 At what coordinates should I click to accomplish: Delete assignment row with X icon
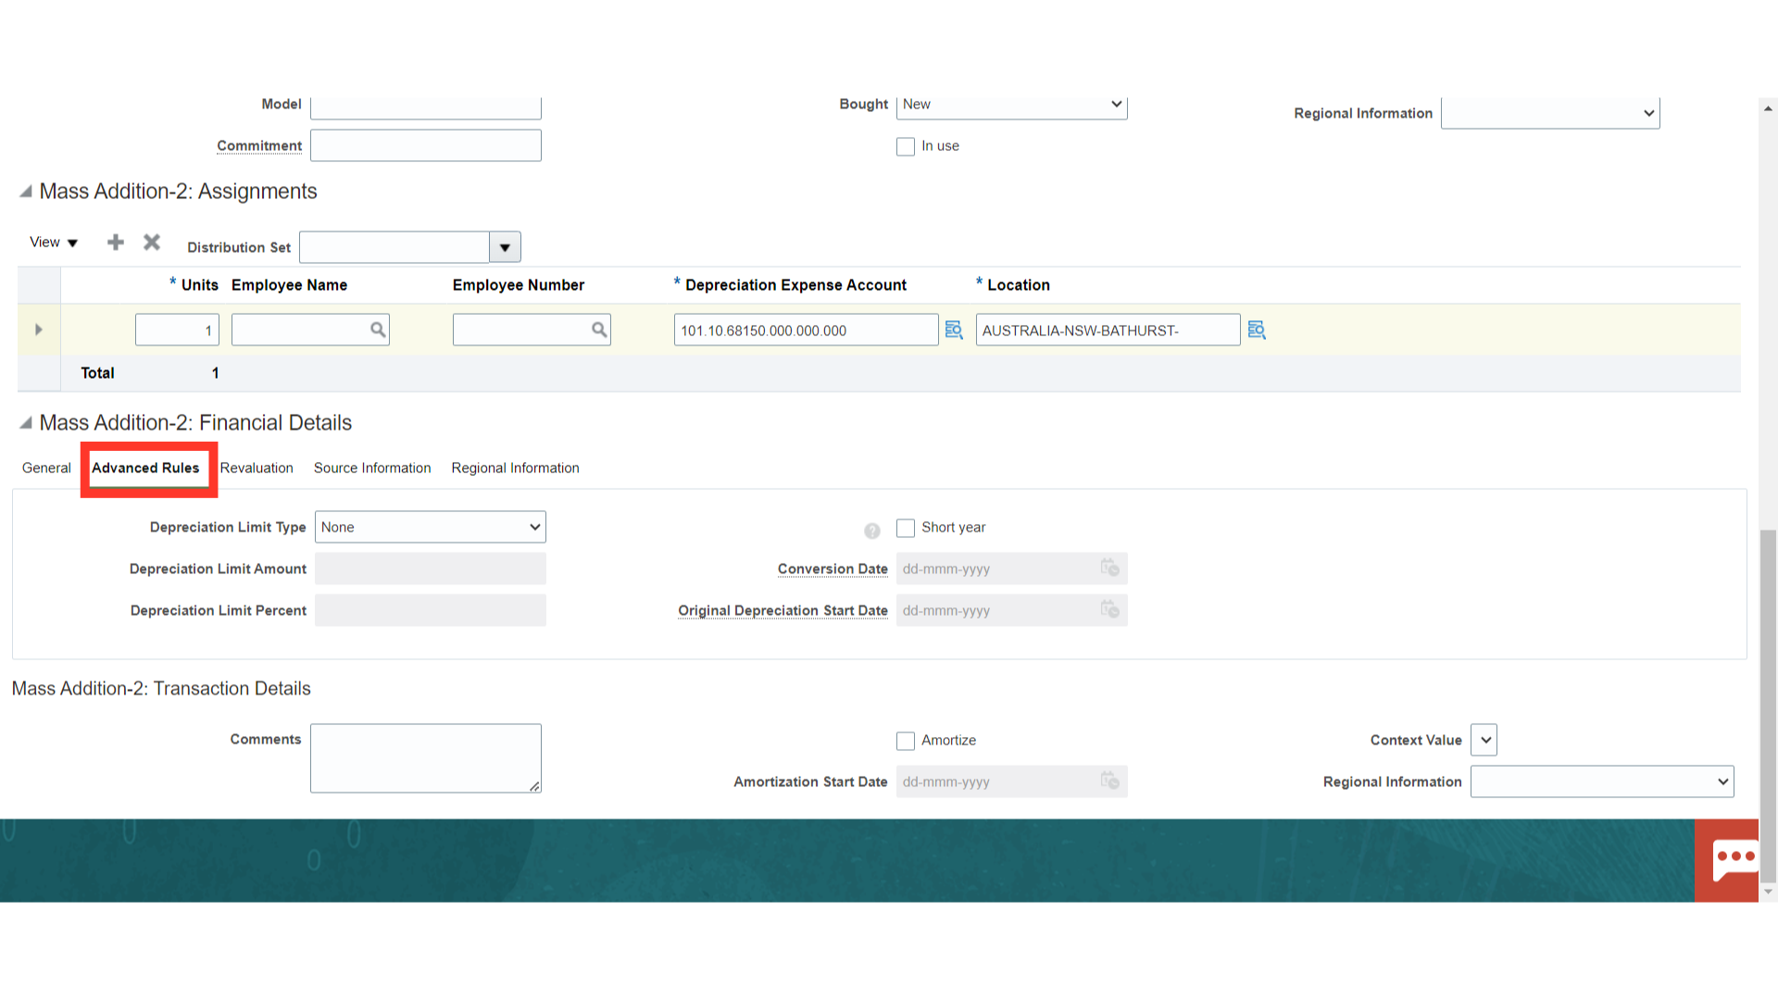[x=152, y=243]
